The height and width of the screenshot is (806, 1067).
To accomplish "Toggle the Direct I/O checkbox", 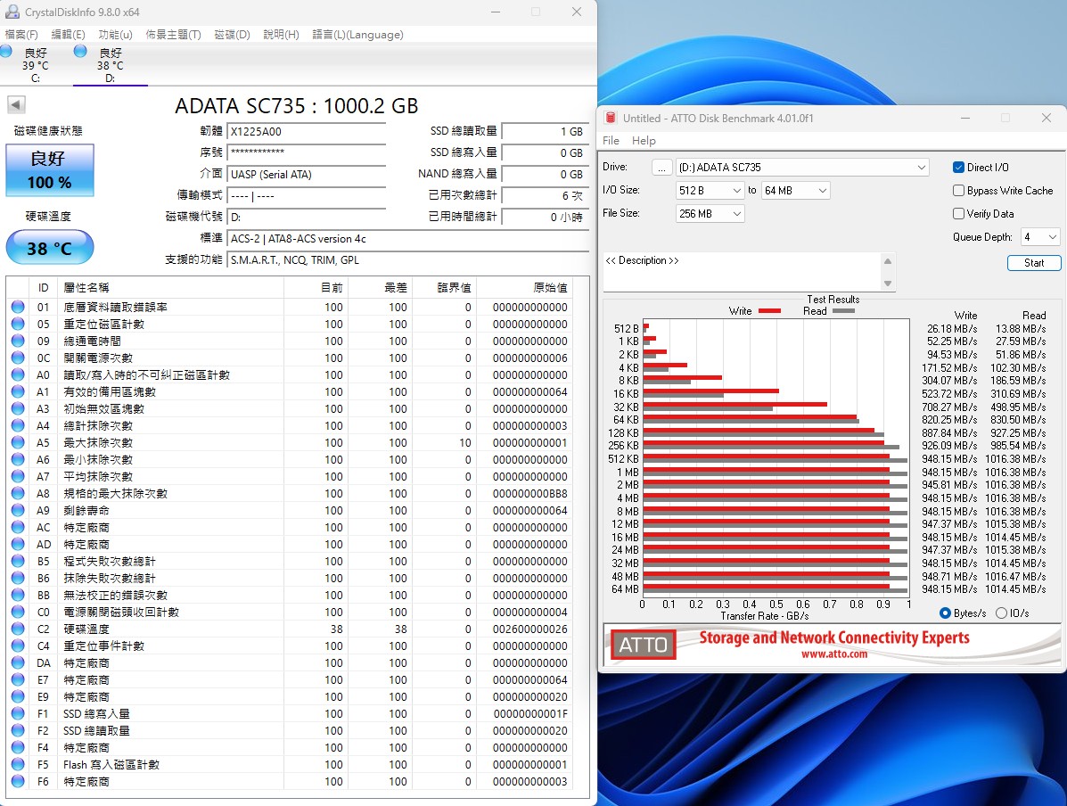I will pyautogui.click(x=958, y=168).
